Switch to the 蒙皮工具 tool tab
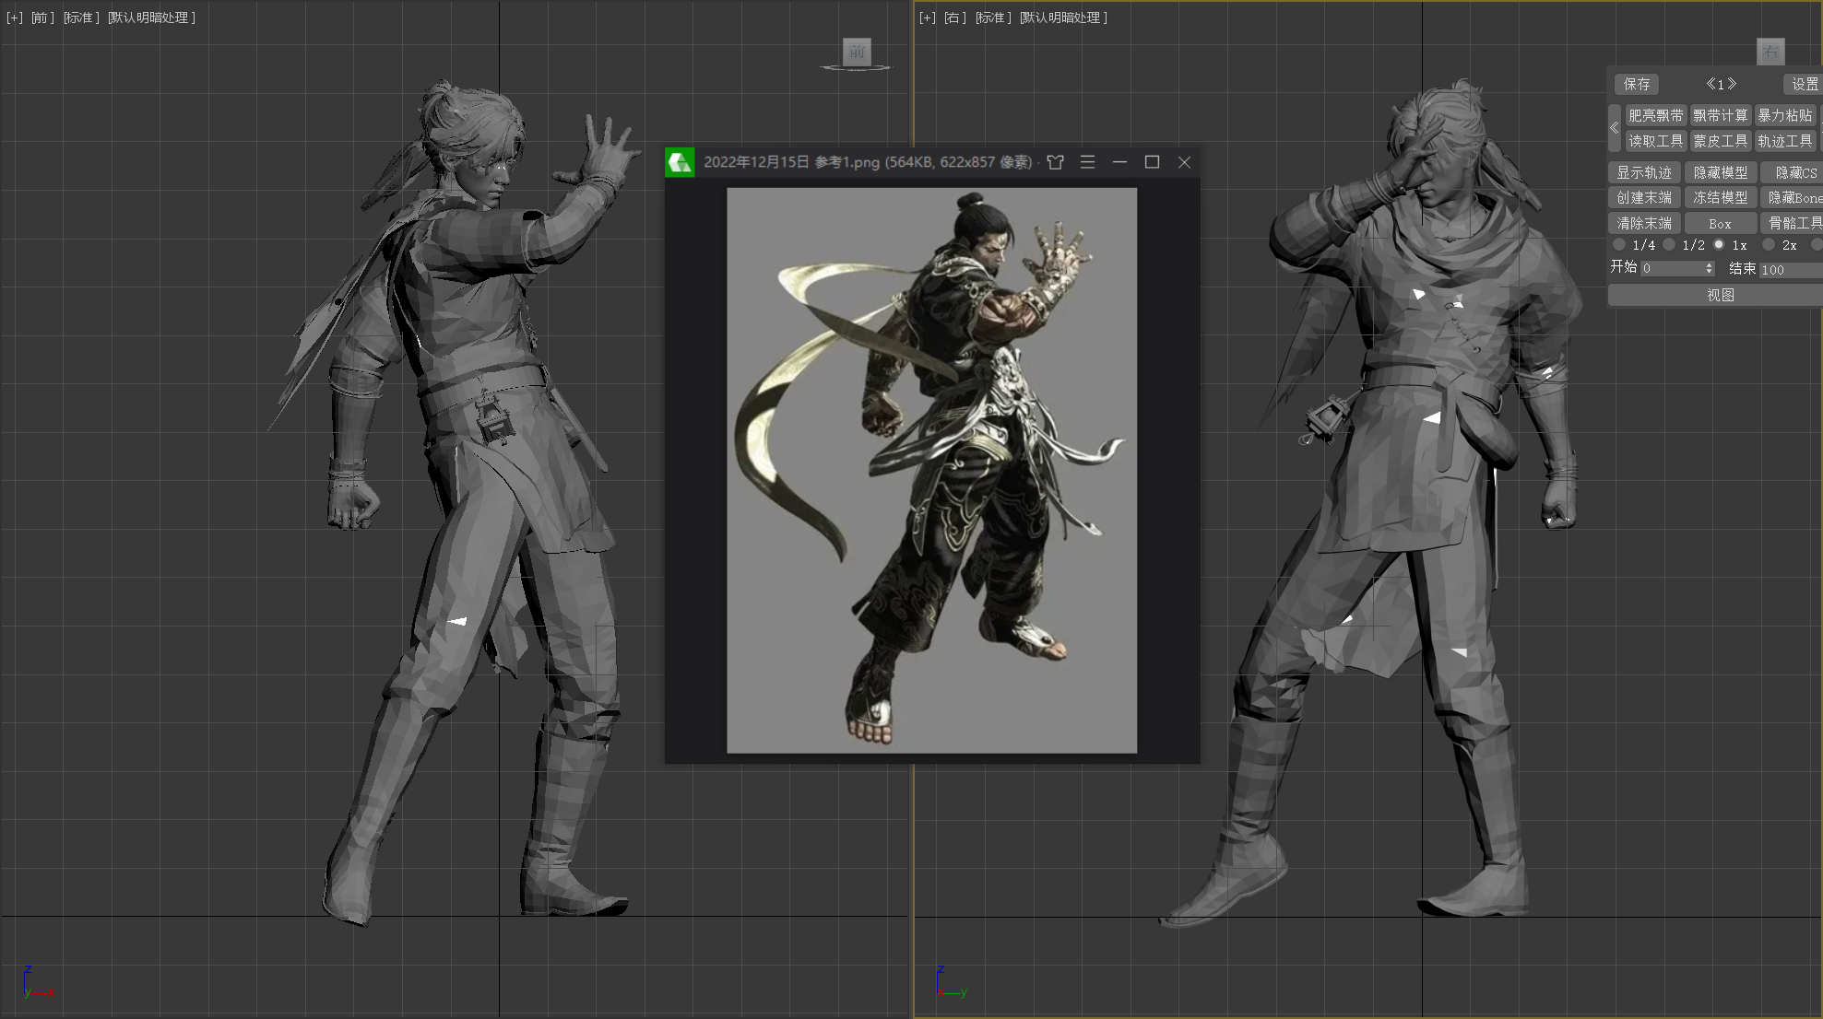Image resolution: width=1823 pixels, height=1019 pixels. [x=1721, y=141]
